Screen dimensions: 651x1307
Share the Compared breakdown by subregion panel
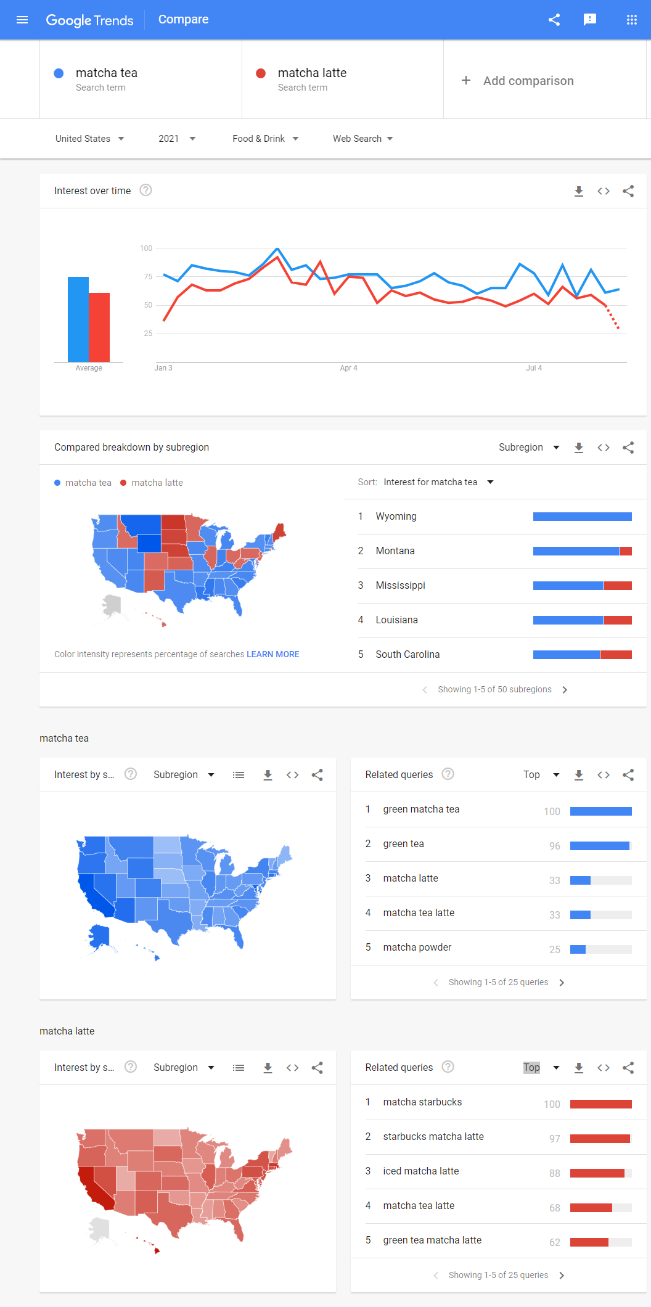[x=628, y=448]
